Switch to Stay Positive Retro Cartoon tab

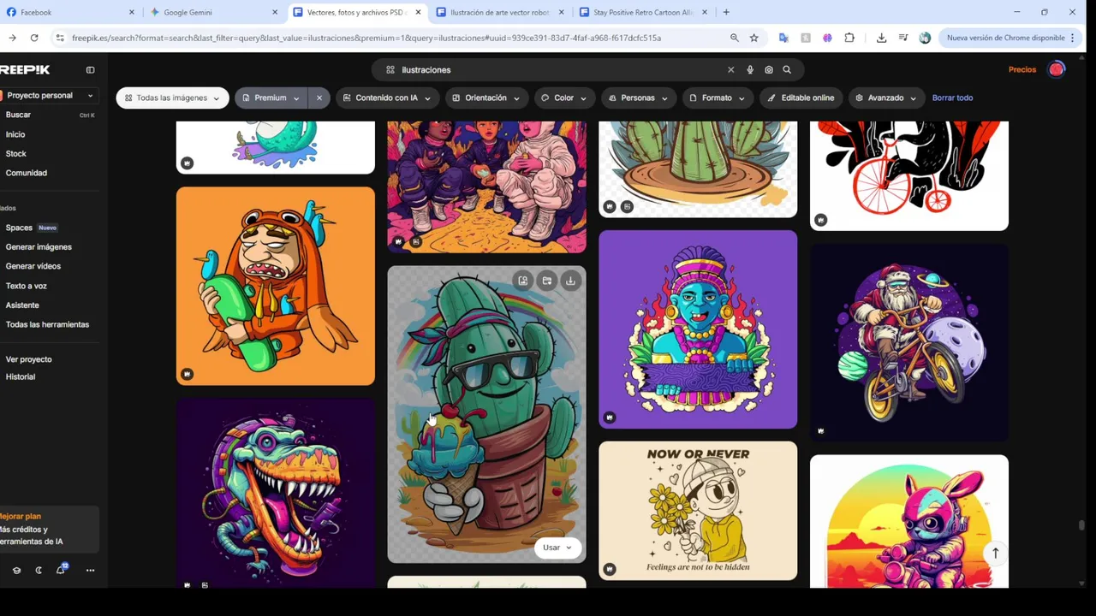click(x=644, y=12)
